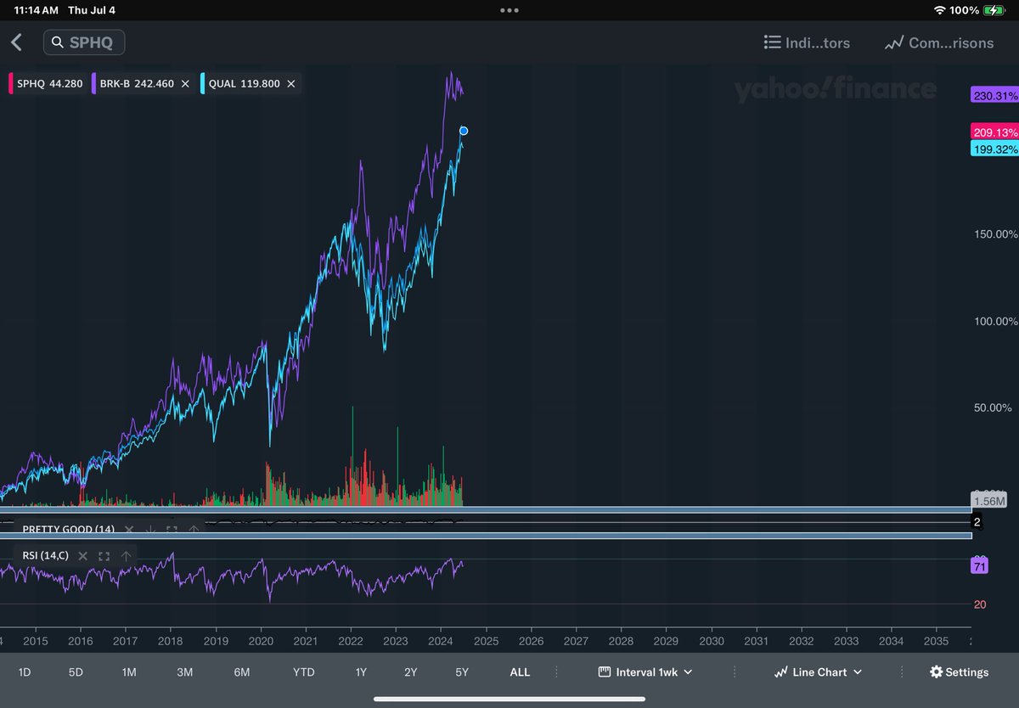Expand the Line Chart type dropdown
This screenshot has width=1019, height=708.
818,671
